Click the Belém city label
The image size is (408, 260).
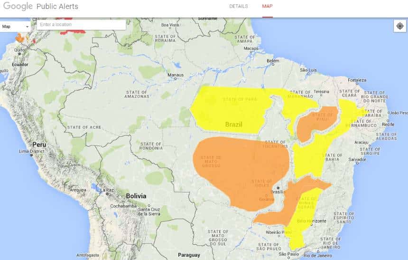click(x=273, y=61)
